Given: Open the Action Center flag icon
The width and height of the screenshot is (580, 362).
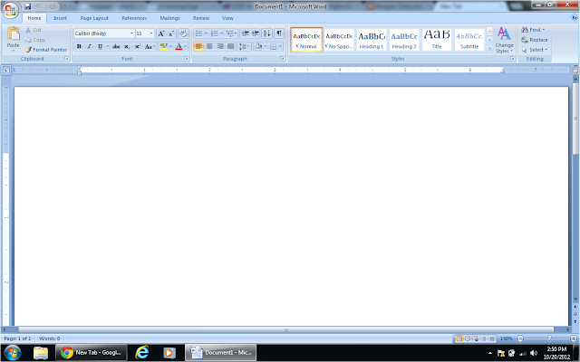Looking at the screenshot, I should click(501, 353).
